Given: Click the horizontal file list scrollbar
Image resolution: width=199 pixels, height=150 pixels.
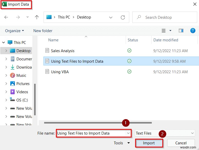Looking at the screenshot, I should 98,123.
